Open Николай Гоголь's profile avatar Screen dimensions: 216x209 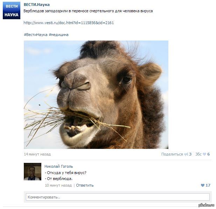pyautogui.click(x=33, y=172)
